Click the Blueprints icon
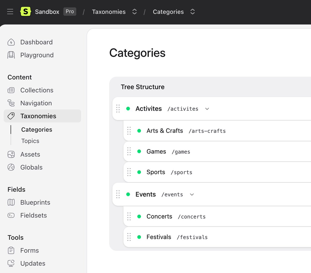This screenshot has height=273, width=311. tap(11, 202)
